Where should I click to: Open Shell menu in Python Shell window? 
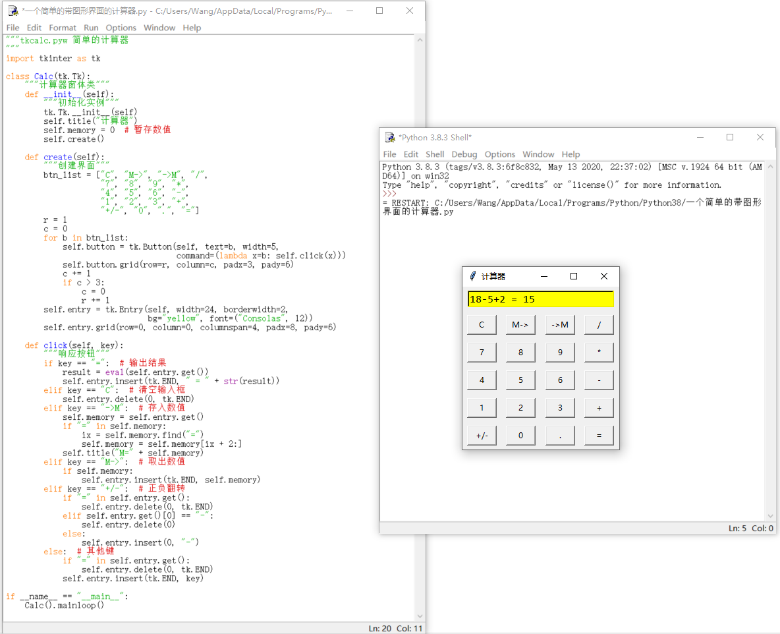click(435, 154)
